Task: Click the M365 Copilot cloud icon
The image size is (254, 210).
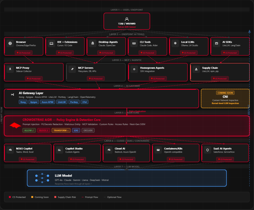Action: 10,150
